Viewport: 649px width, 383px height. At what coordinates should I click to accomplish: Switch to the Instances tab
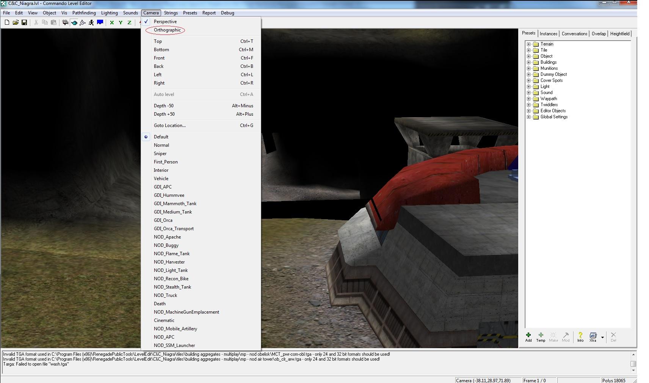(548, 34)
